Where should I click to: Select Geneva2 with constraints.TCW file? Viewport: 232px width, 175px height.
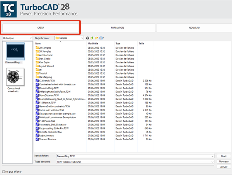pos(53,106)
